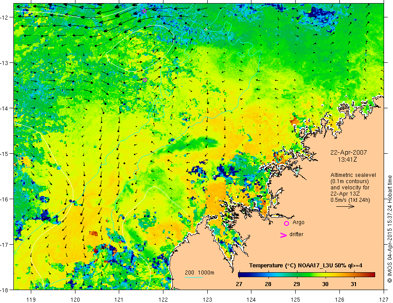Click the 123 longitude axis label
This screenshot has width=393, height=303.
(x=207, y=299)
